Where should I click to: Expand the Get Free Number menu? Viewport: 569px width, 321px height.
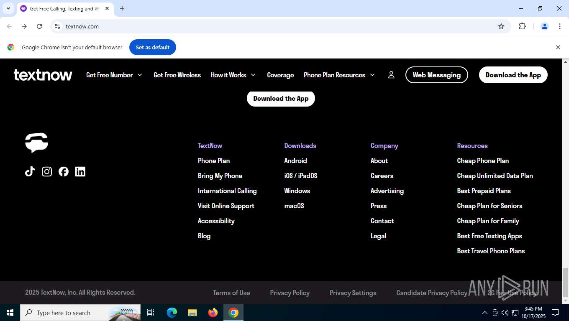pyautogui.click(x=114, y=75)
